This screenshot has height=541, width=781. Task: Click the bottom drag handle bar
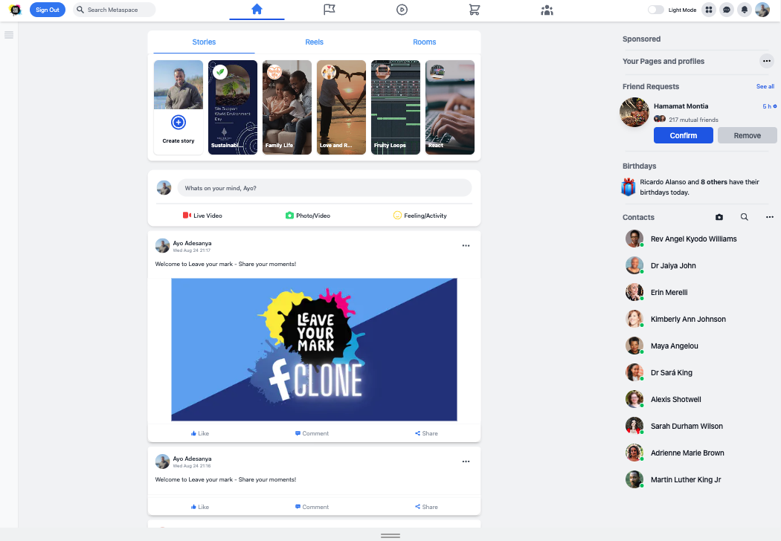click(x=390, y=536)
